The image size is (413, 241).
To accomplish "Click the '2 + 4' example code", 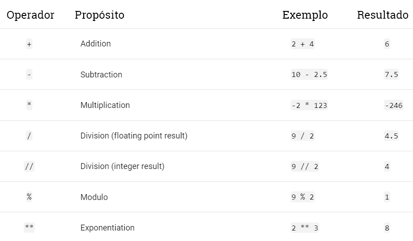I will (302, 44).
